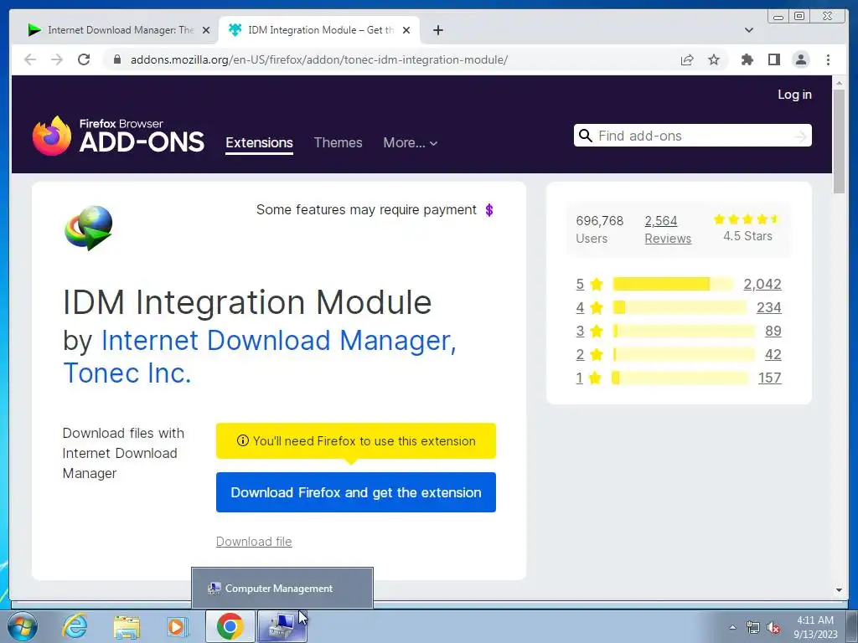Click the Download file link

(254, 542)
